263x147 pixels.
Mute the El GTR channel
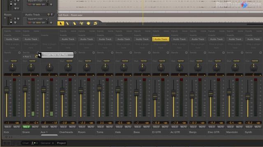165,127
